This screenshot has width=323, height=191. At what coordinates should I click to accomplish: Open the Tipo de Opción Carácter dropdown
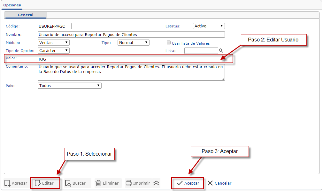tap(53, 50)
